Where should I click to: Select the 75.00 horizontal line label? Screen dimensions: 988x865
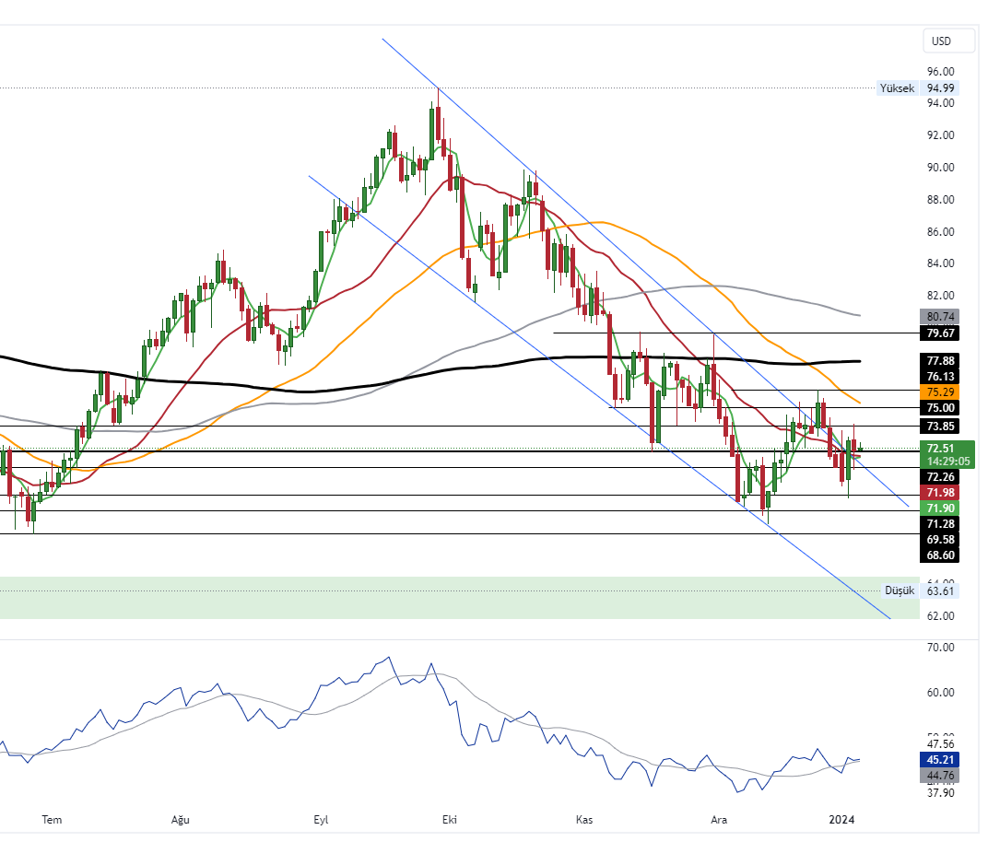(940, 407)
